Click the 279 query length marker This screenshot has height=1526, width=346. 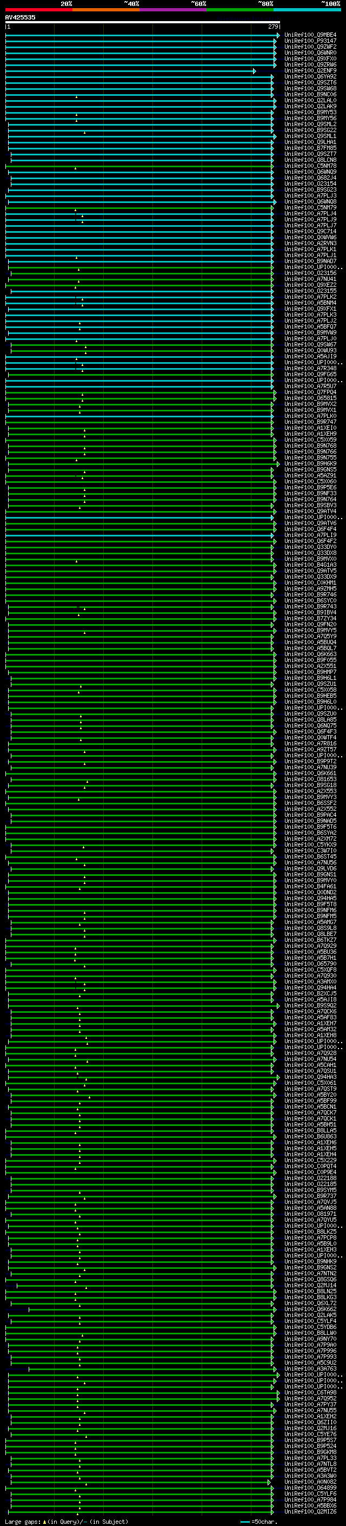pyautogui.click(x=273, y=27)
